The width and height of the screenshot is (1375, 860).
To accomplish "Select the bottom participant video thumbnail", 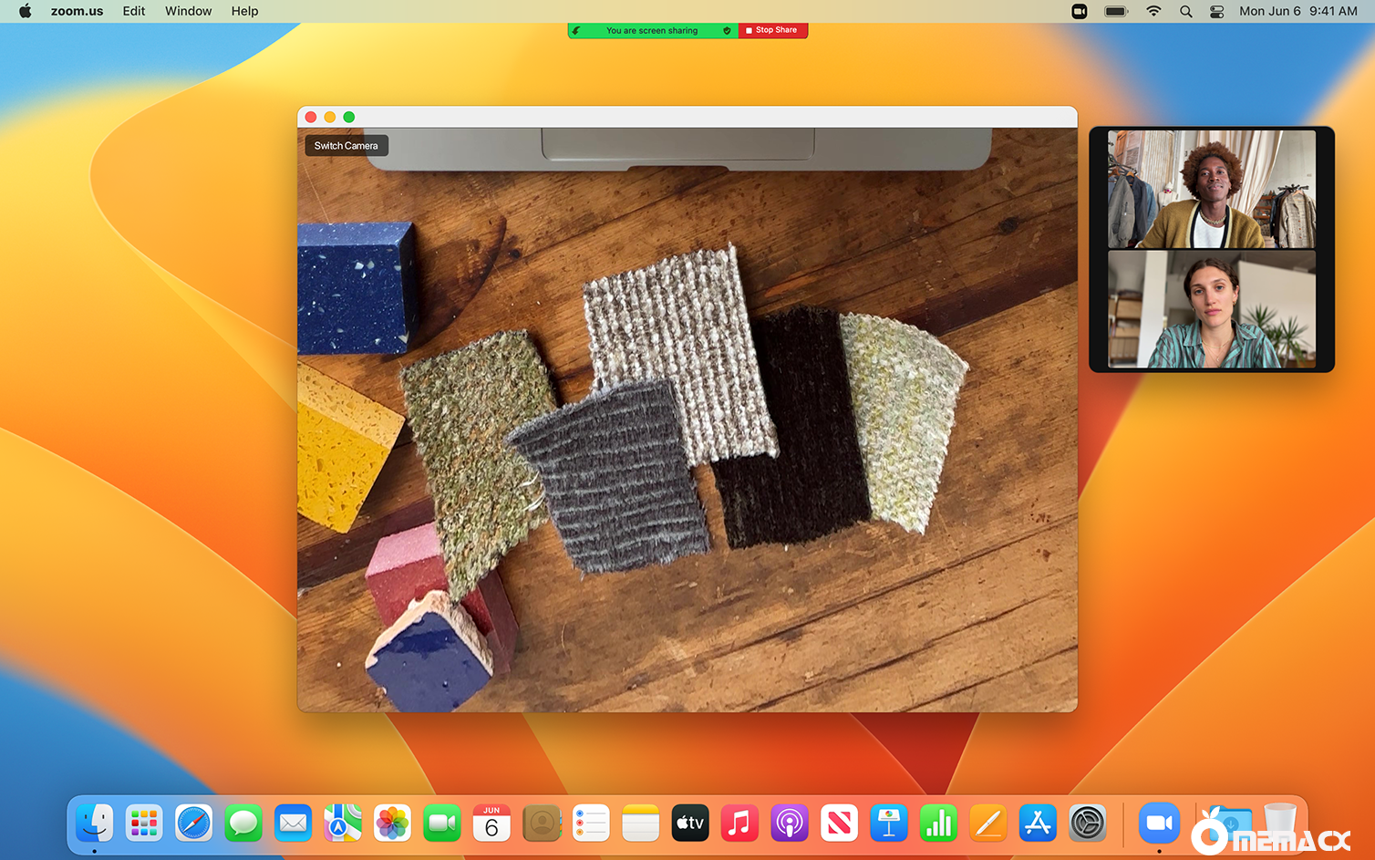I will click(1211, 309).
